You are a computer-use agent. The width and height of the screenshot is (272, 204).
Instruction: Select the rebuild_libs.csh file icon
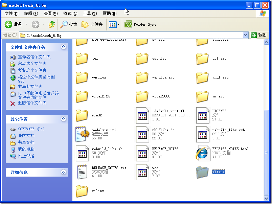coord(203,134)
